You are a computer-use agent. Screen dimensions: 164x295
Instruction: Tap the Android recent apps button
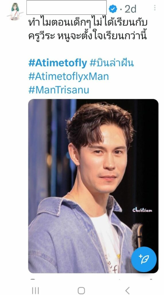click(x=35, y=290)
